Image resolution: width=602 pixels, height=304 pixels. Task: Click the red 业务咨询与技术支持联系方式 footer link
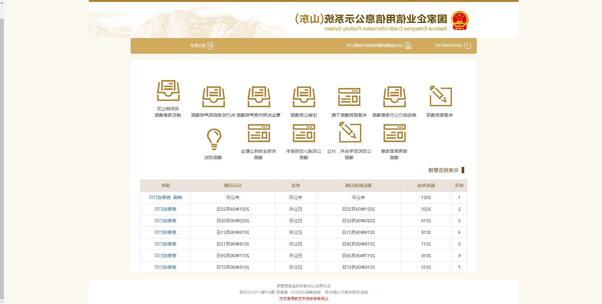(304, 299)
